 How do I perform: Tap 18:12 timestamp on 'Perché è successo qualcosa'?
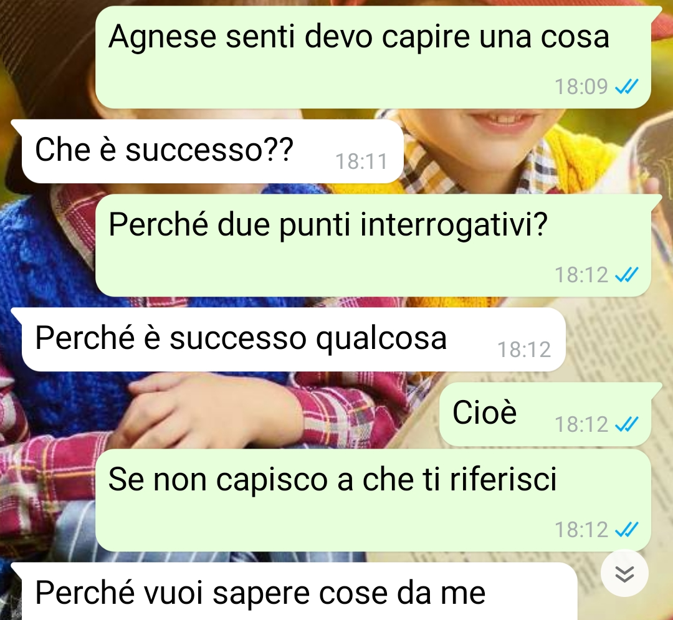524,350
